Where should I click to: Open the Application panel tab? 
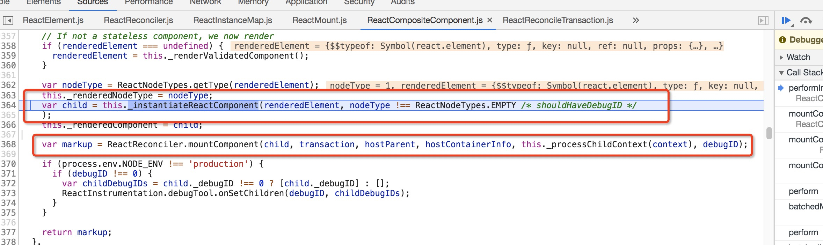[x=306, y=3]
